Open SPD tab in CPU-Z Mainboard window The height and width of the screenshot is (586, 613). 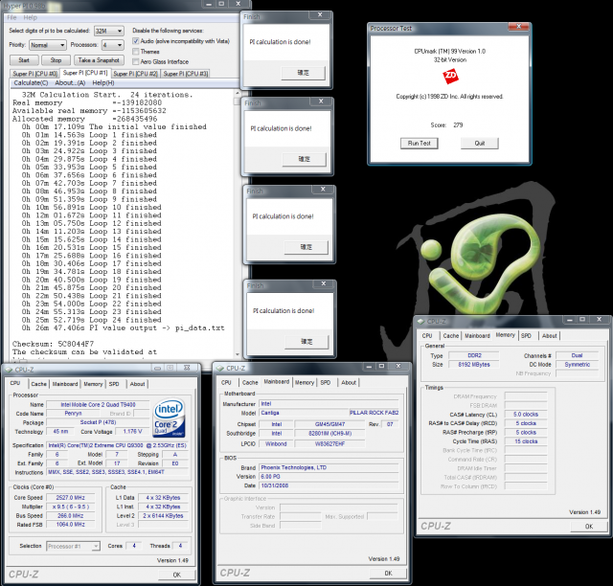(x=326, y=382)
